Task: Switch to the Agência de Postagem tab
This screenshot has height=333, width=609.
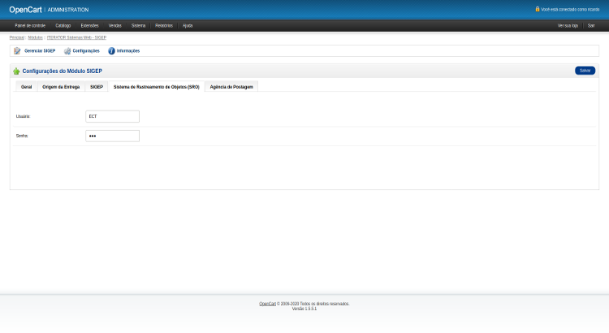Action: click(x=231, y=87)
